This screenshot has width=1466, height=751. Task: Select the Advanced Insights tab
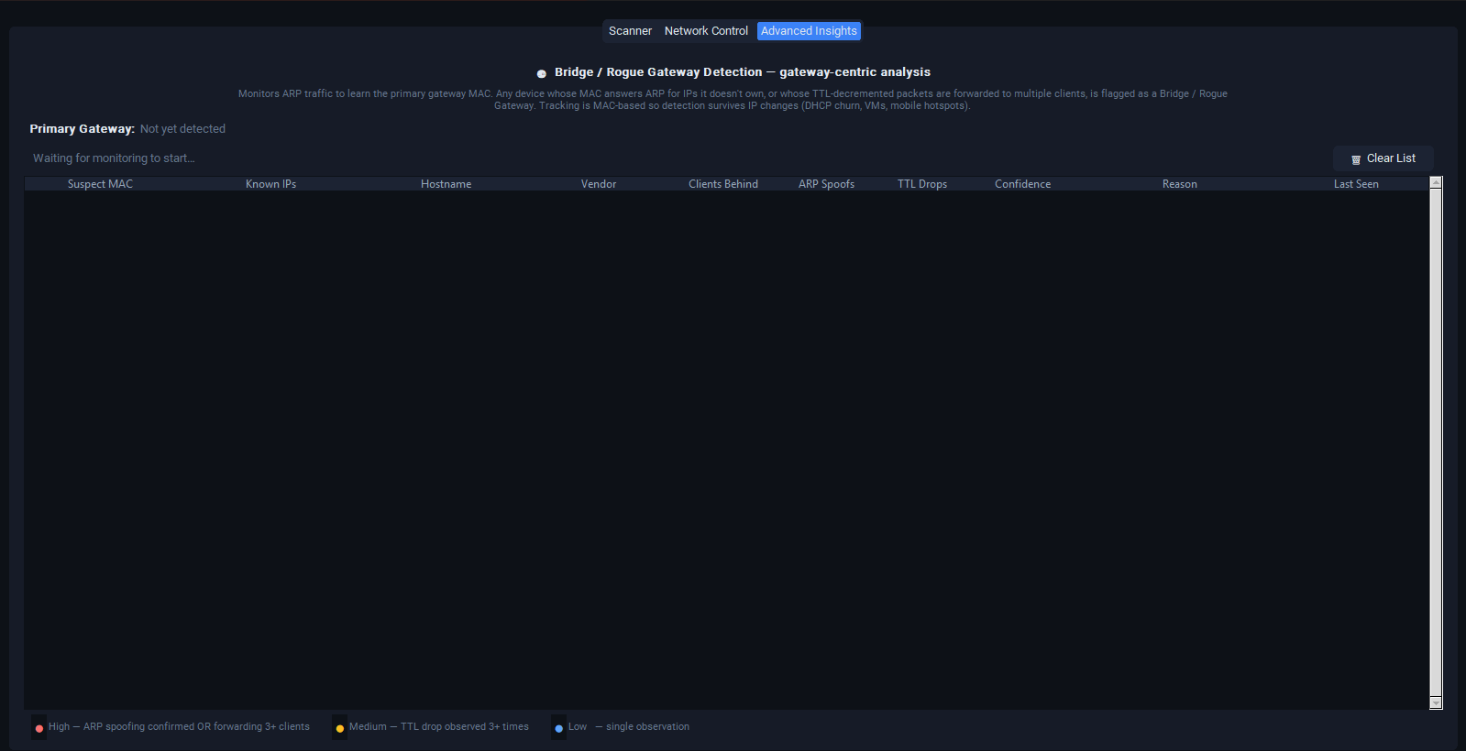809,31
